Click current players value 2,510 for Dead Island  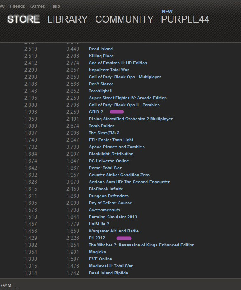(31, 49)
